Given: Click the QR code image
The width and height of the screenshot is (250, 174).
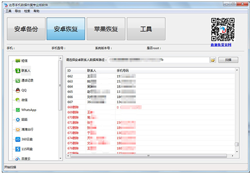Looking at the screenshot, I should click(x=223, y=30).
